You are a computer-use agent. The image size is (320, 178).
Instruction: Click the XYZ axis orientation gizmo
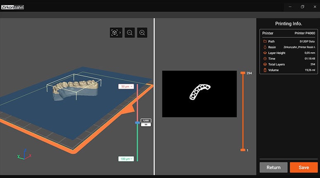tap(24, 154)
